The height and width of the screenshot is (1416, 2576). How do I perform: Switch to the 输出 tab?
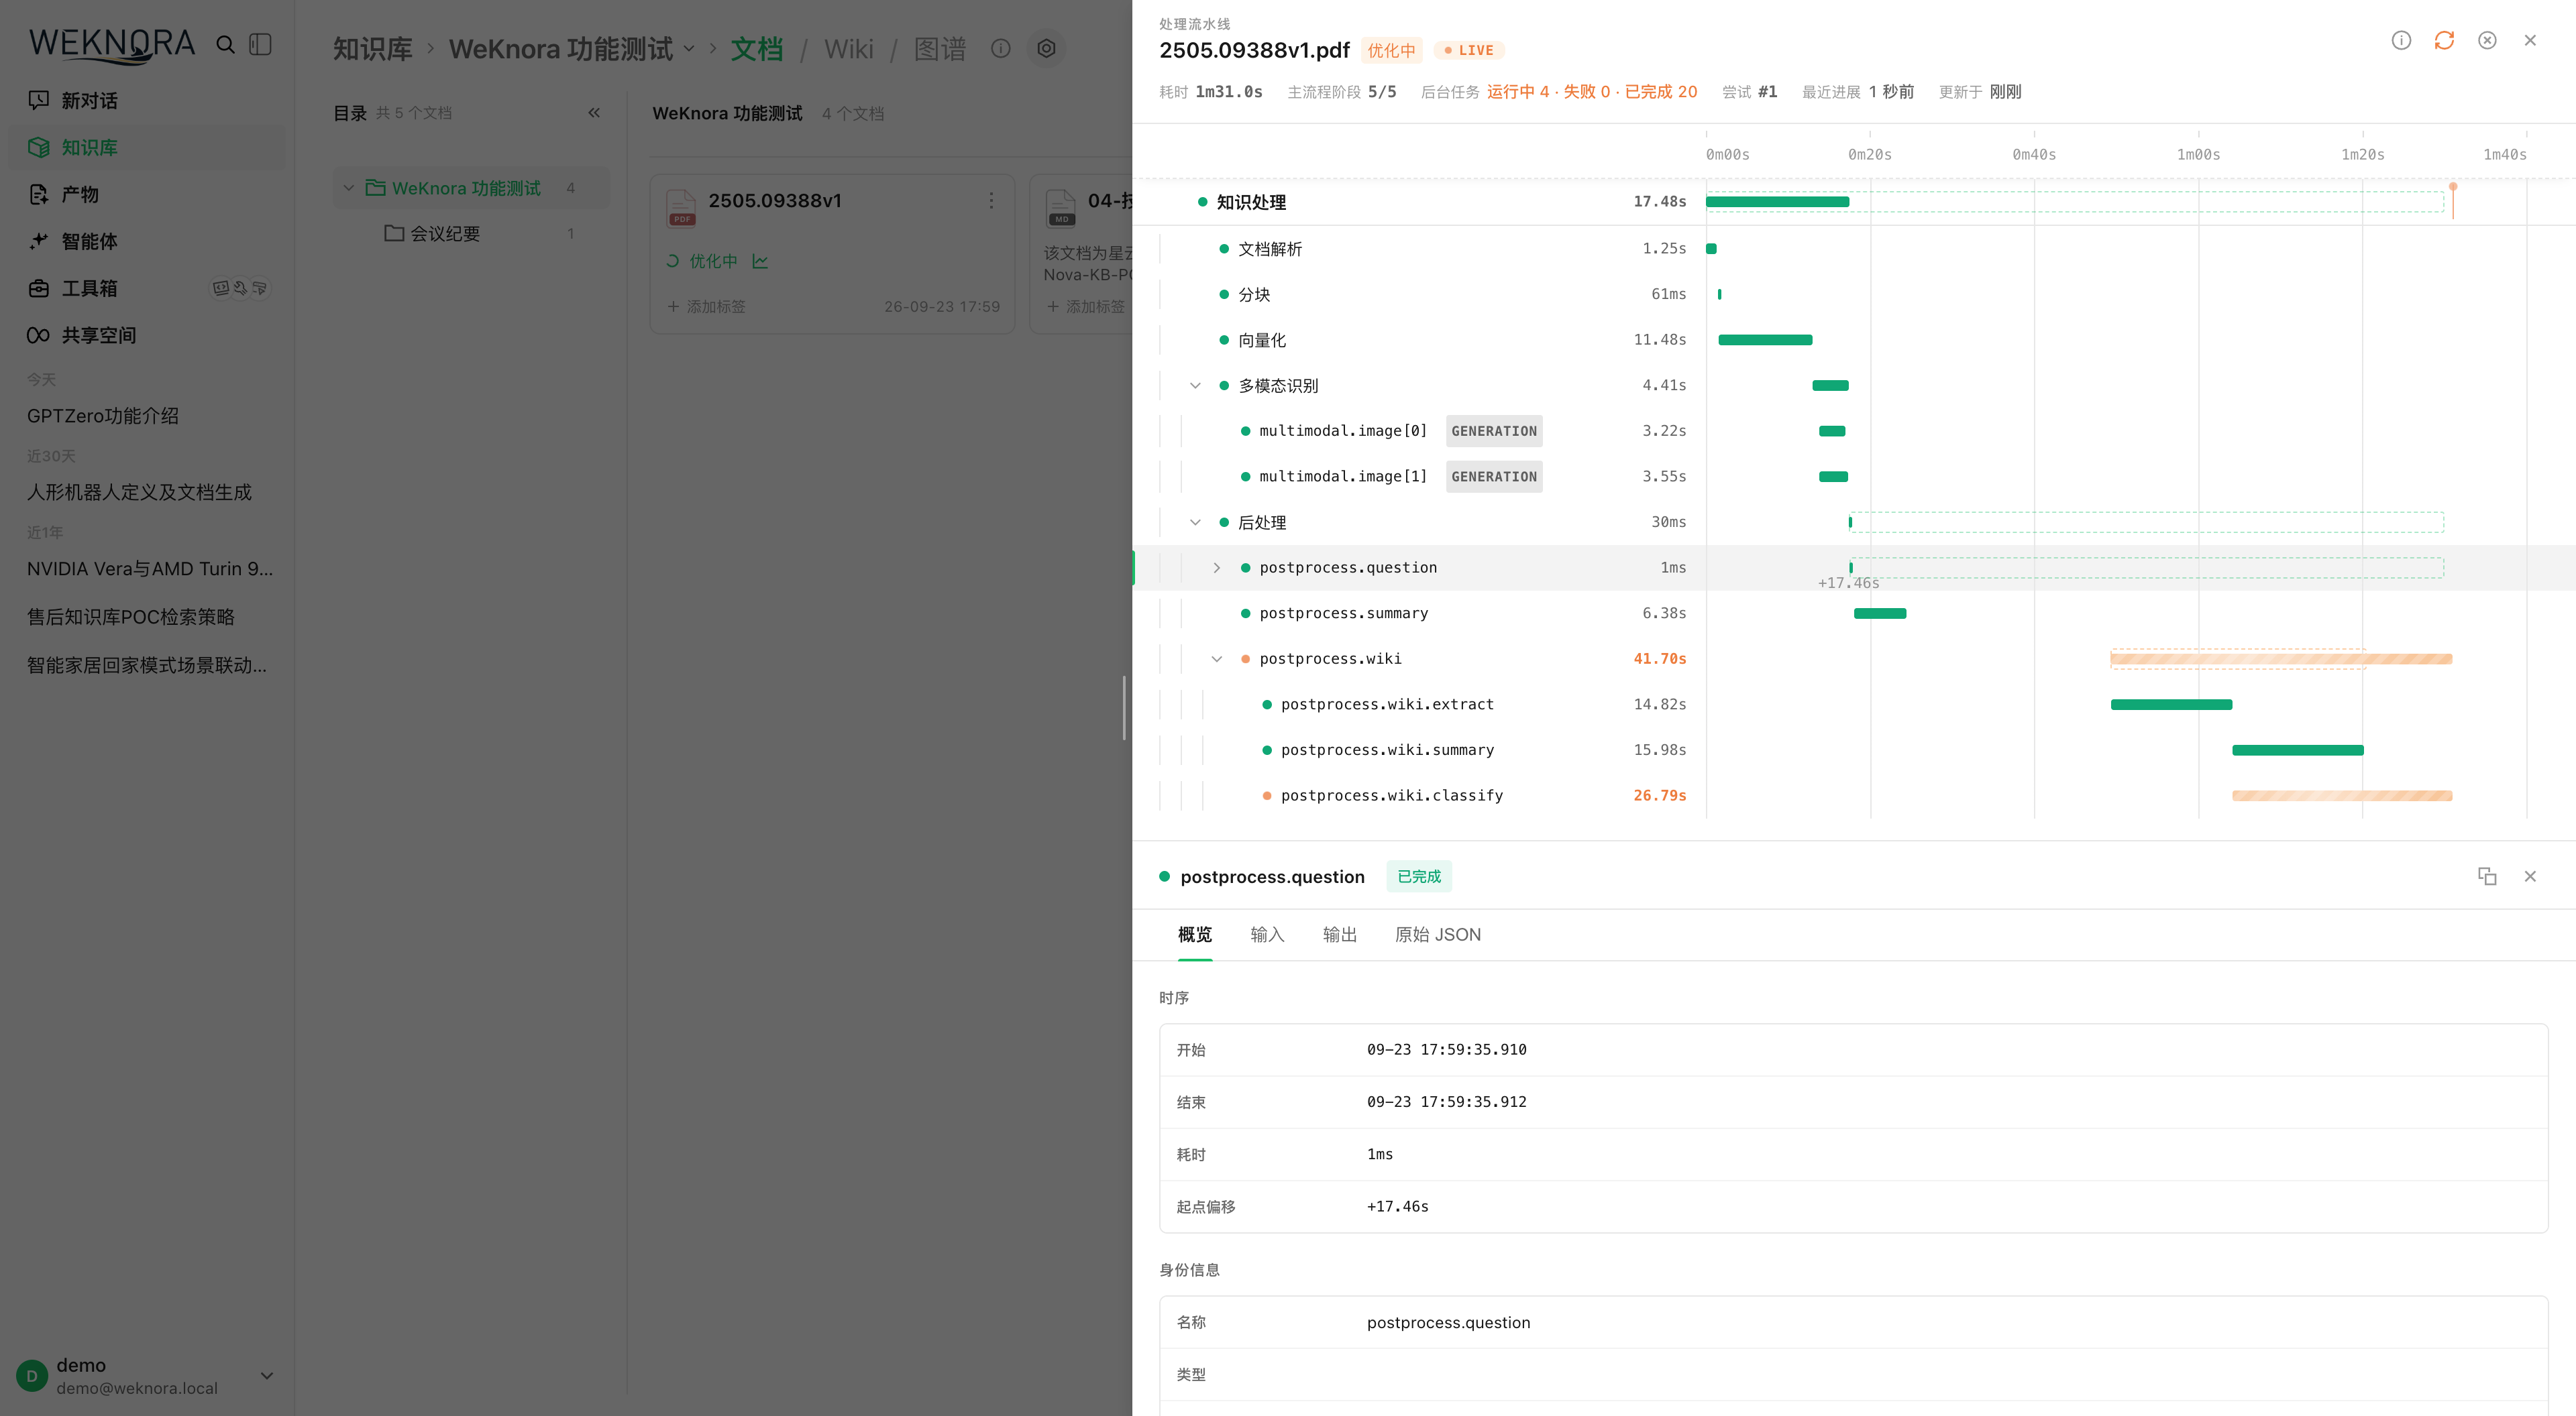[1340, 935]
